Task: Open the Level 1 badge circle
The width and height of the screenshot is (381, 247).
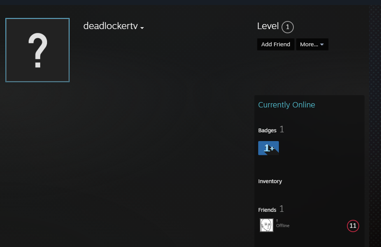Action: pyautogui.click(x=287, y=27)
